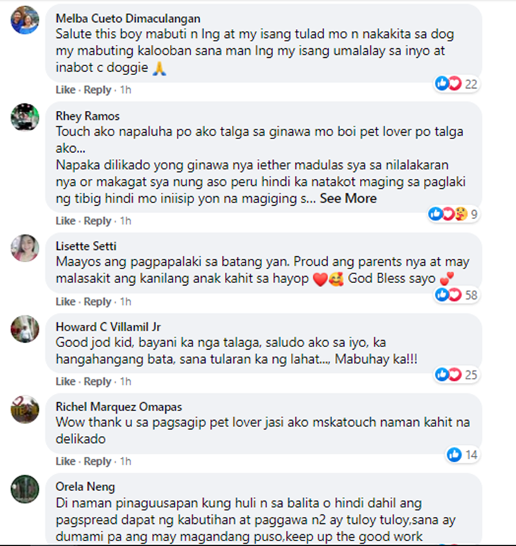Reply to Melba Cueto Dimaculangan's comment

point(98,90)
